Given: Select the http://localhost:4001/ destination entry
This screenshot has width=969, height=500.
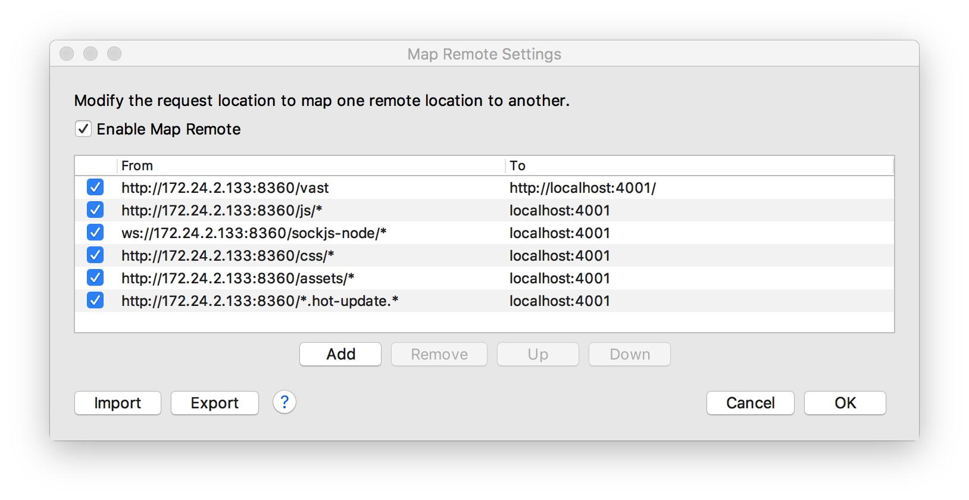Looking at the screenshot, I should tap(582, 188).
